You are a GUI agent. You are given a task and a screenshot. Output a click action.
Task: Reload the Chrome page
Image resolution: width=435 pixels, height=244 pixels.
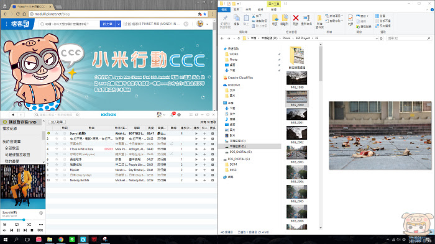[18, 14]
